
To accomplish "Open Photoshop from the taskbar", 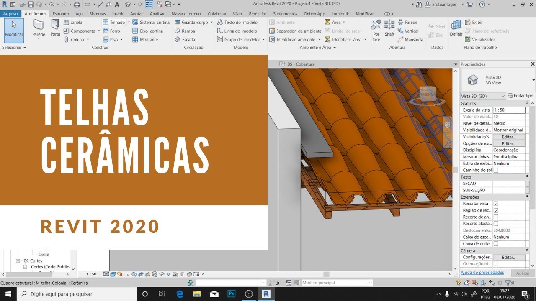I will (x=231, y=294).
